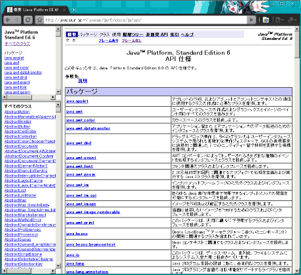
Task: Click the browser back arrow button
Action: pyautogui.click(x=8, y=20)
